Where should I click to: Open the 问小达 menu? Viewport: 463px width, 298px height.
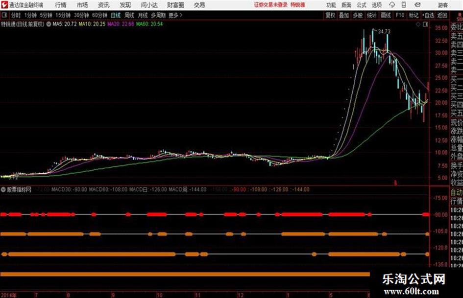point(149,5)
